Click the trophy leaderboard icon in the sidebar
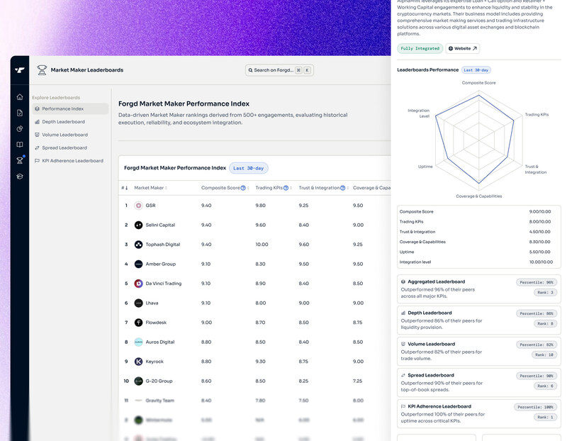The height and width of the screenshot is (441, 567). point(20,160)
